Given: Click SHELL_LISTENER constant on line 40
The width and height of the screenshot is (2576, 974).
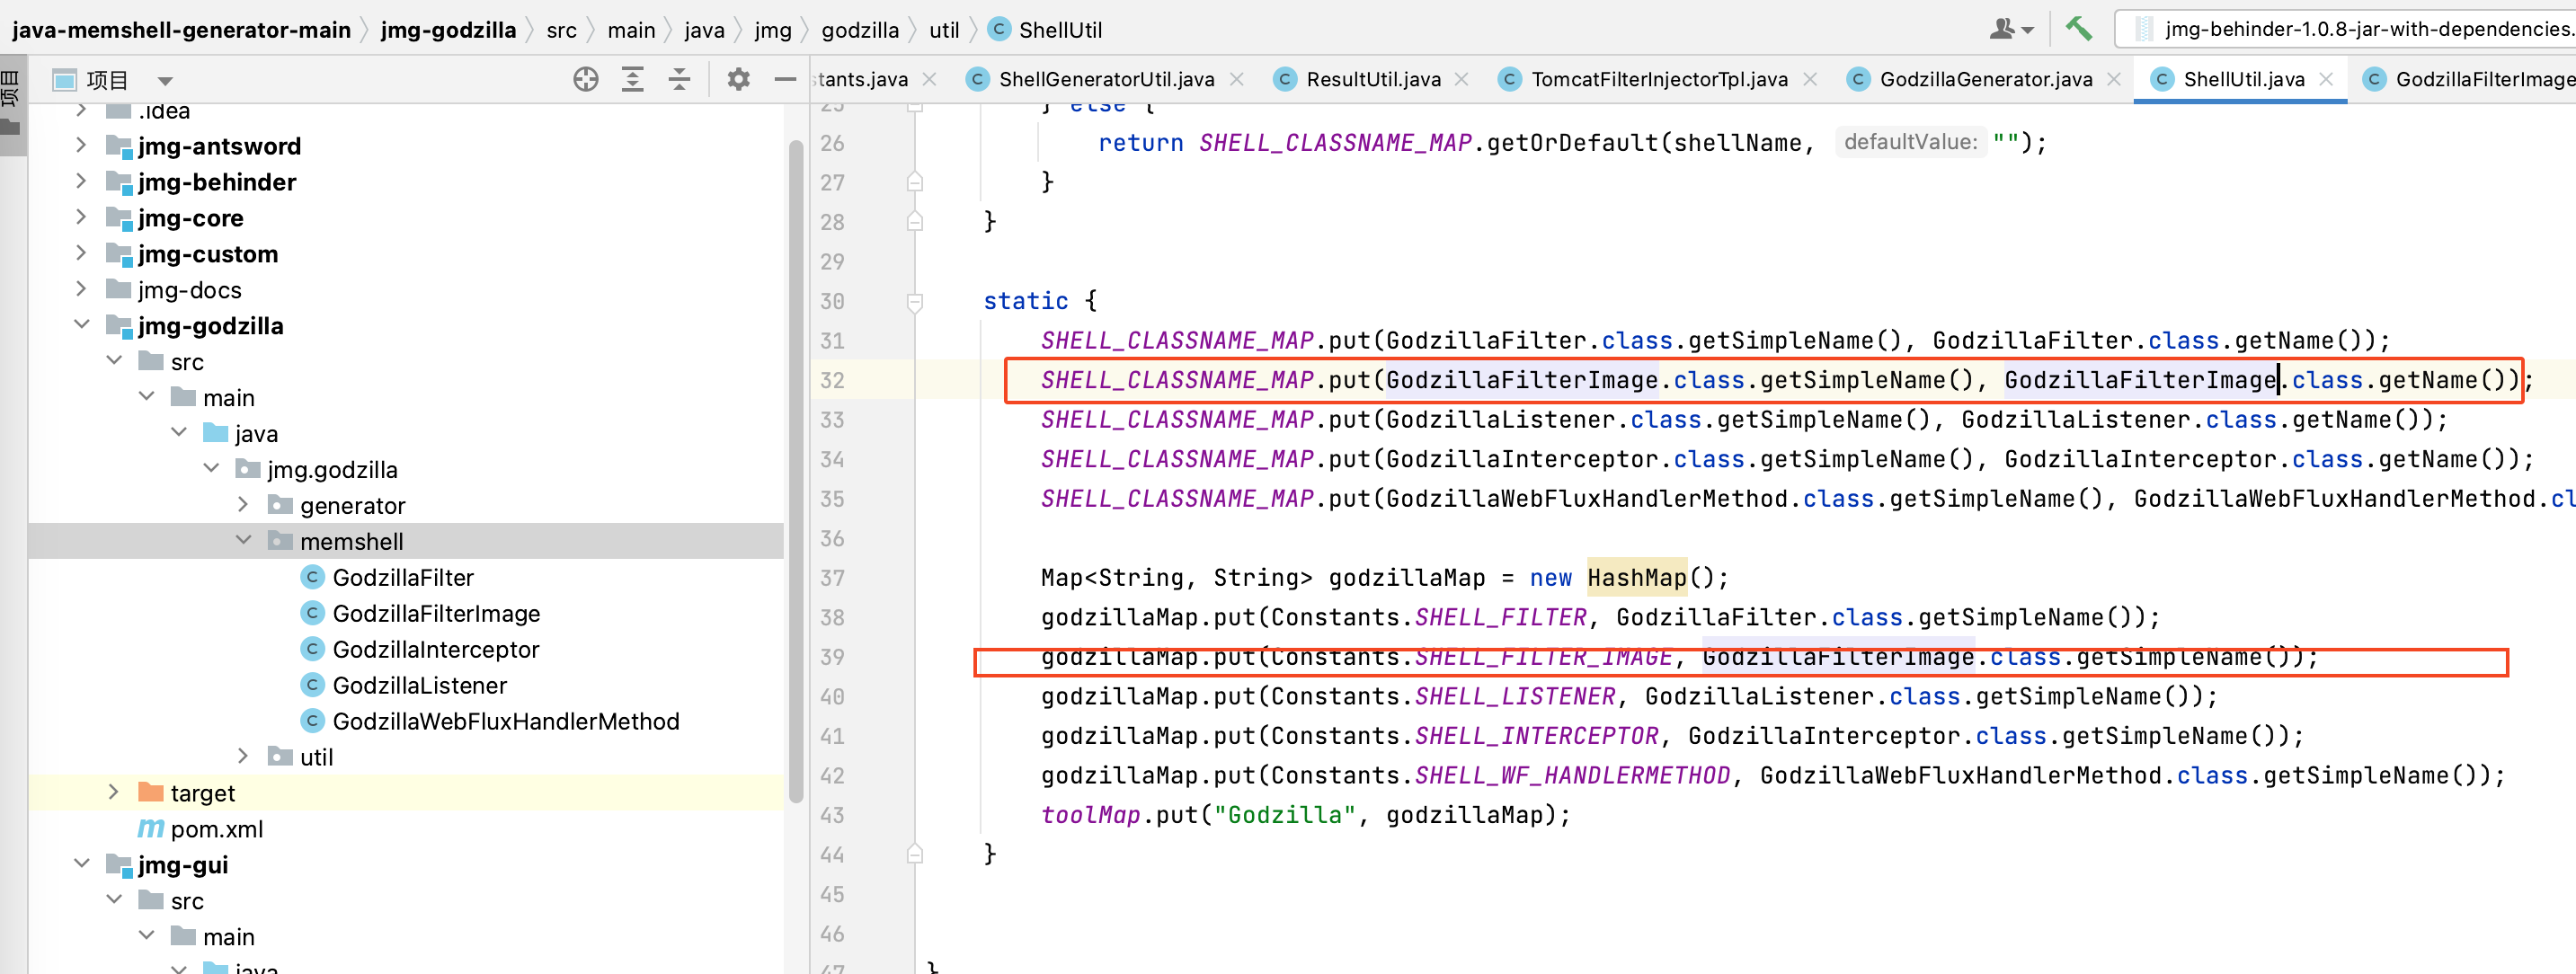Looking at the screenshot, I should [x=1515, y=696].
